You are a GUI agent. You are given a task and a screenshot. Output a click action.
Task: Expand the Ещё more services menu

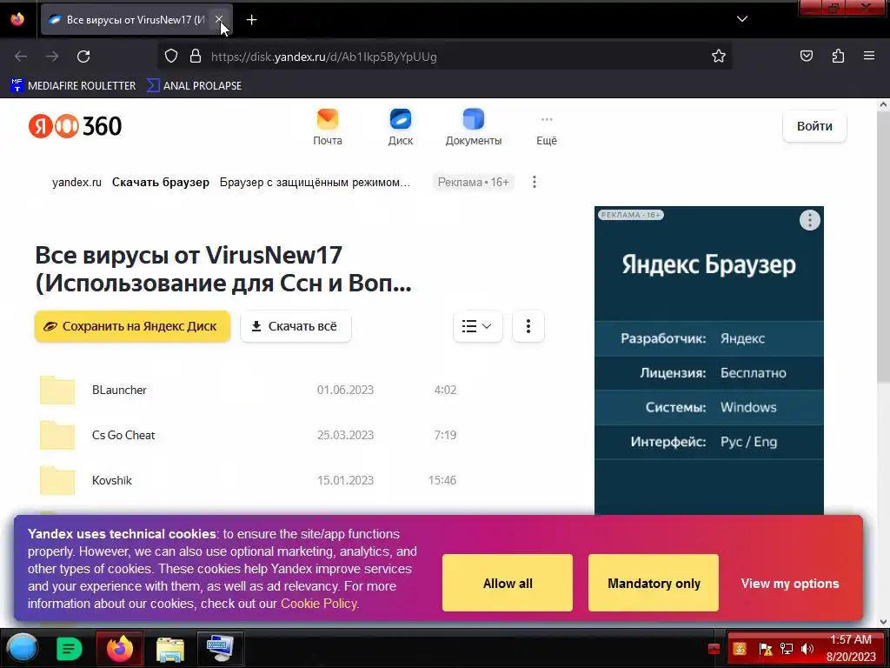click(x=547, y=130)
